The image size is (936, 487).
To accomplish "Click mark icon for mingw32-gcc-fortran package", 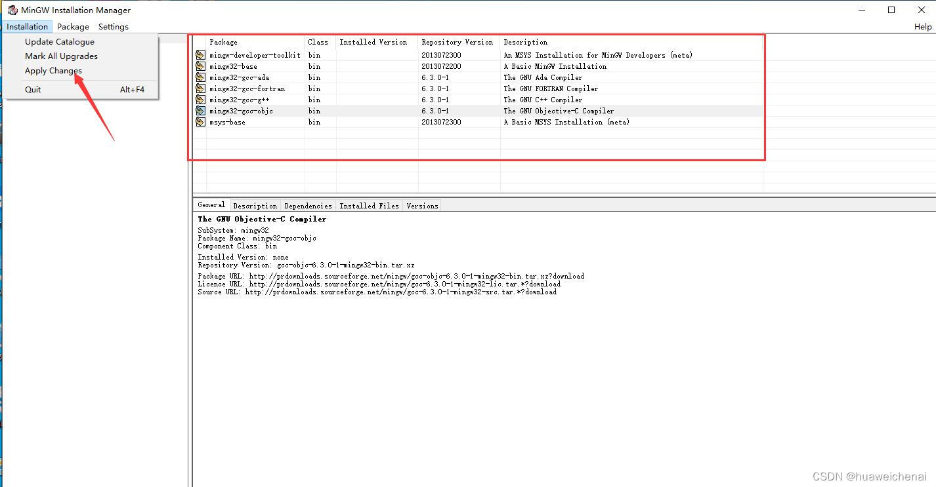I will (200, 88).
